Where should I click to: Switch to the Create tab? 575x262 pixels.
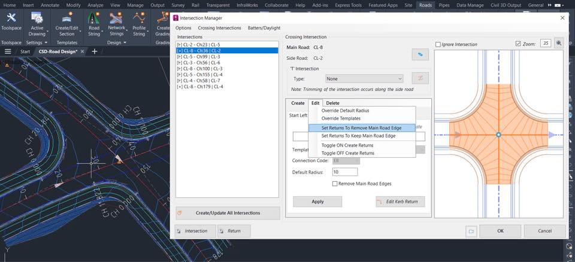(298, 103)
